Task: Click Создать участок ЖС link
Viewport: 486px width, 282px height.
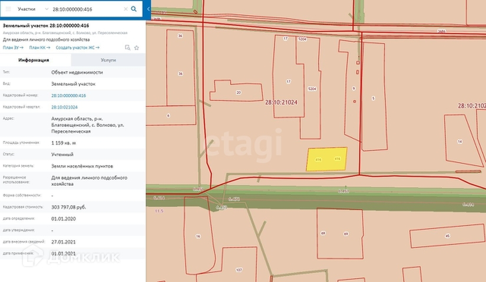Action: pos(78,48)
